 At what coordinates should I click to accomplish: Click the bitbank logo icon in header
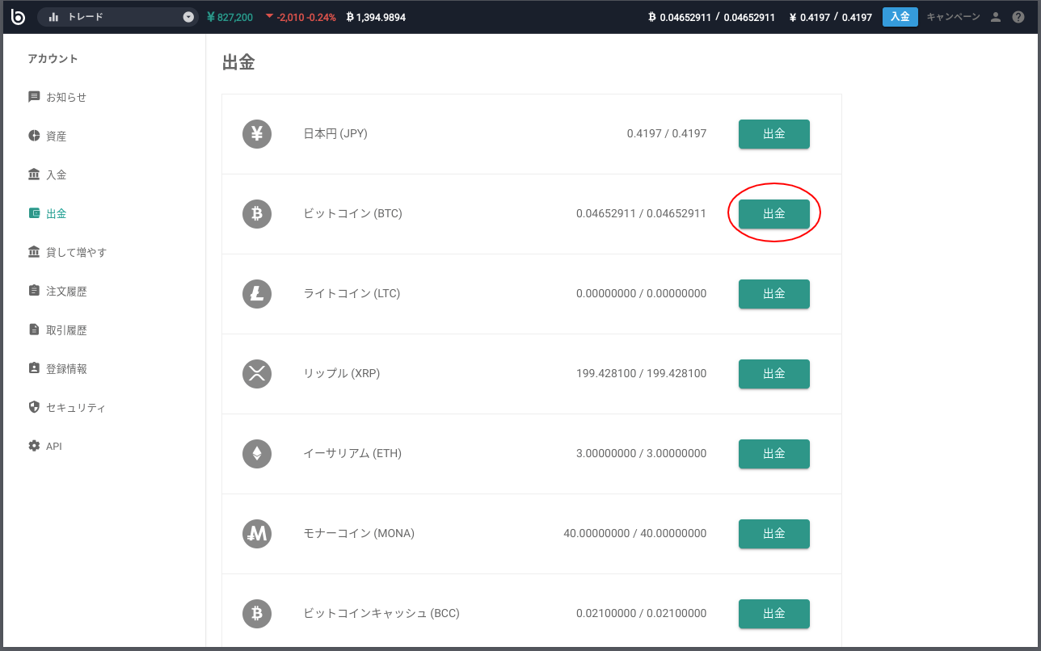pyautogui.click(x=18, y=17)
